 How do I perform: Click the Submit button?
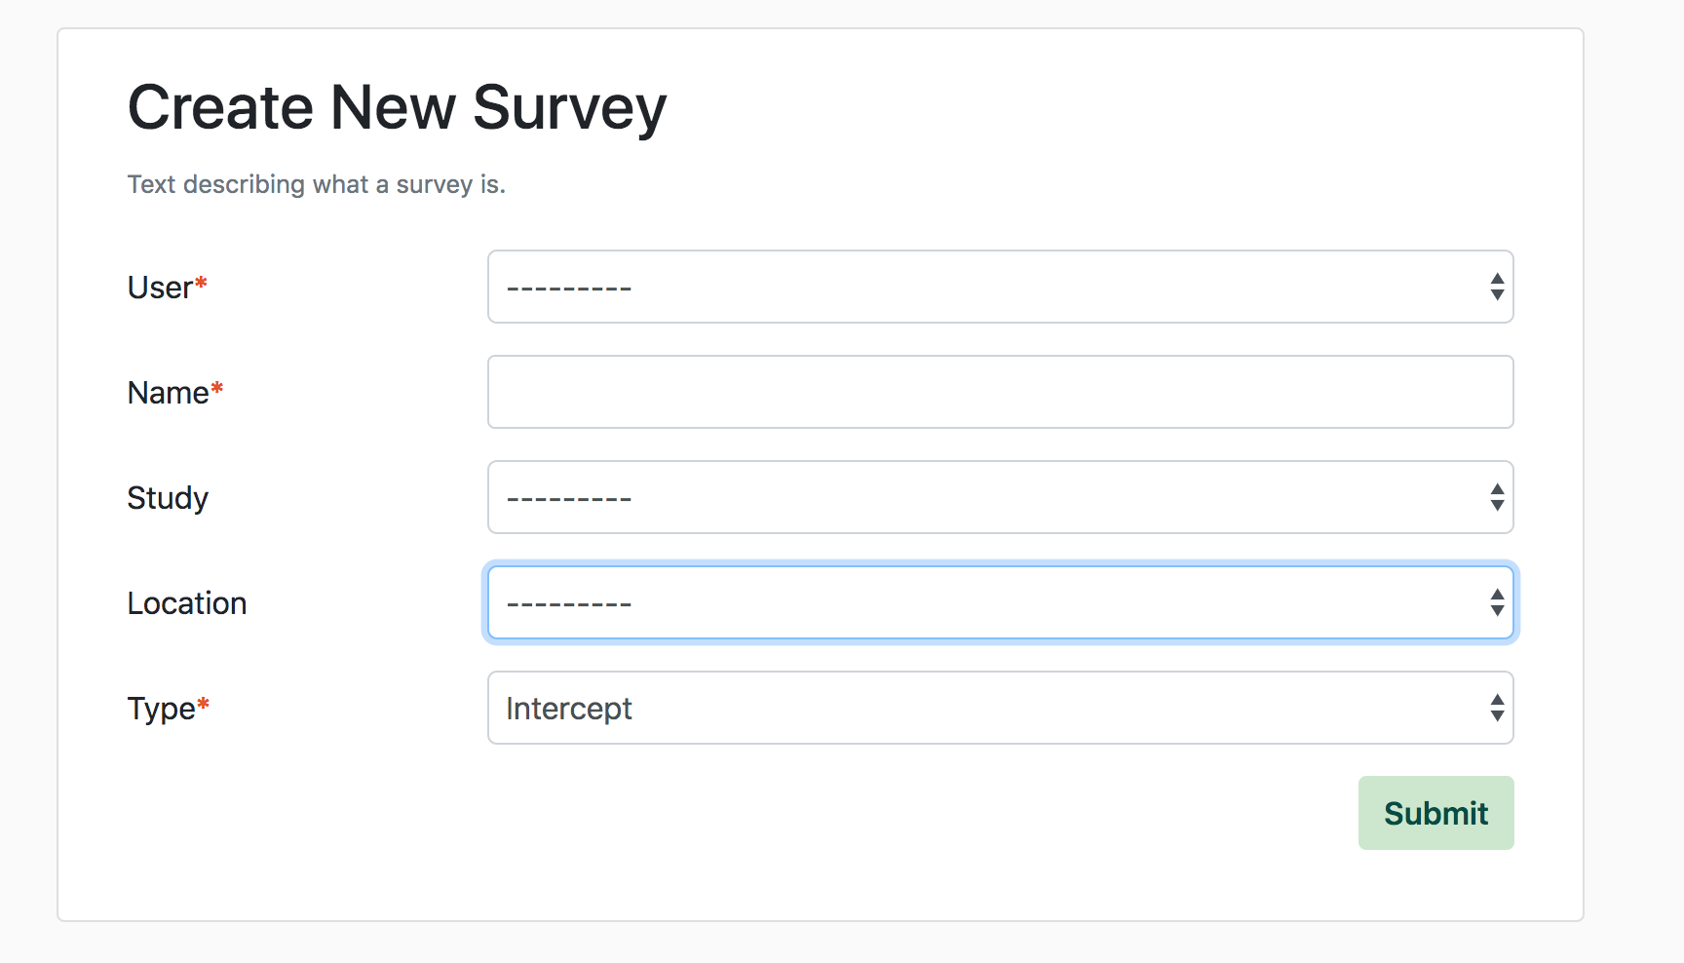pyautogui.click(x=1435, y=812)
